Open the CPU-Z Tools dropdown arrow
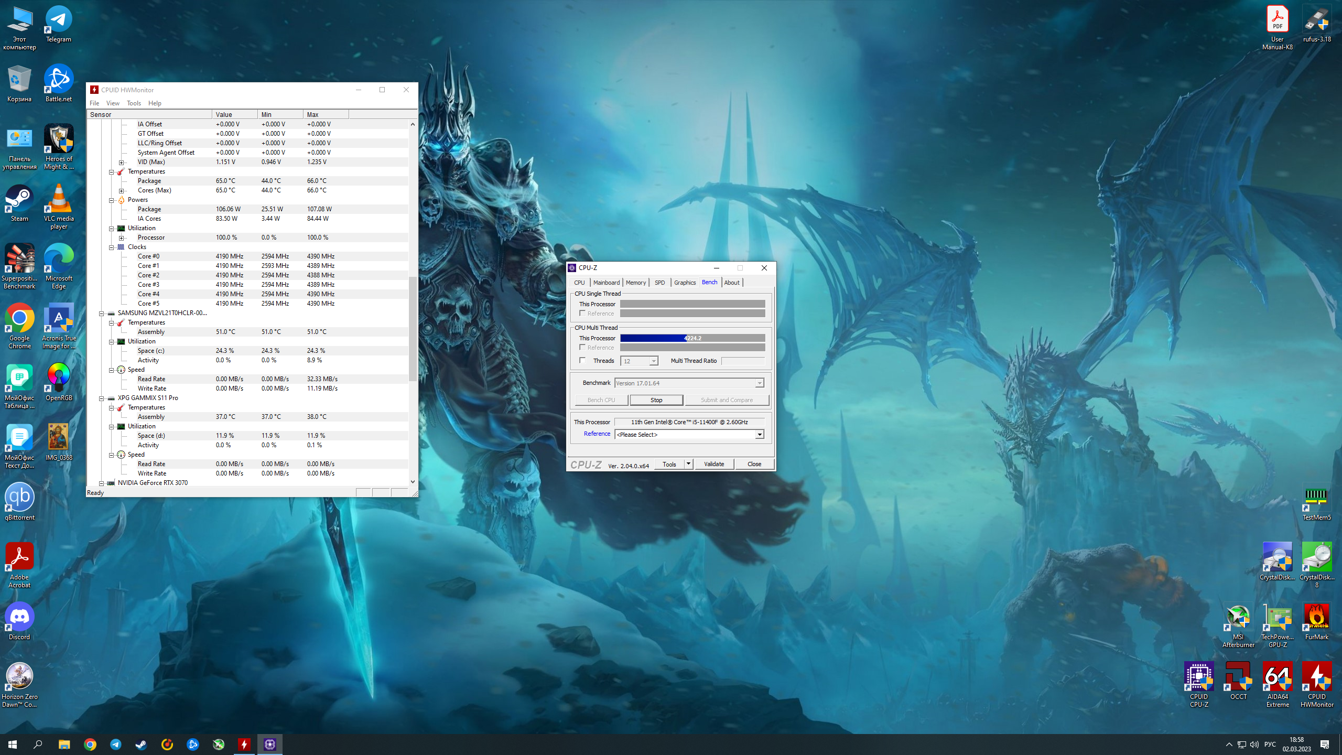This screenshot has height=755, width=1342. coord(688,464)
